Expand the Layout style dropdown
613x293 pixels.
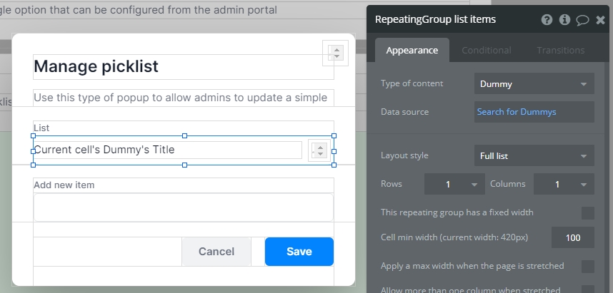(x=534, y=155)
